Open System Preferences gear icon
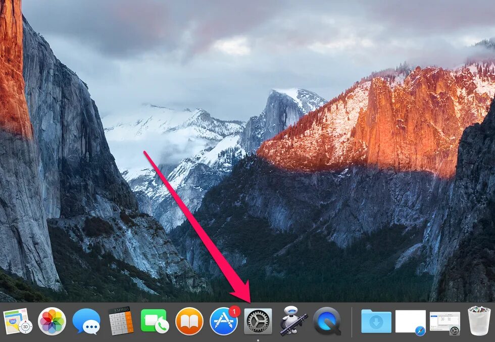 point(258,321)
